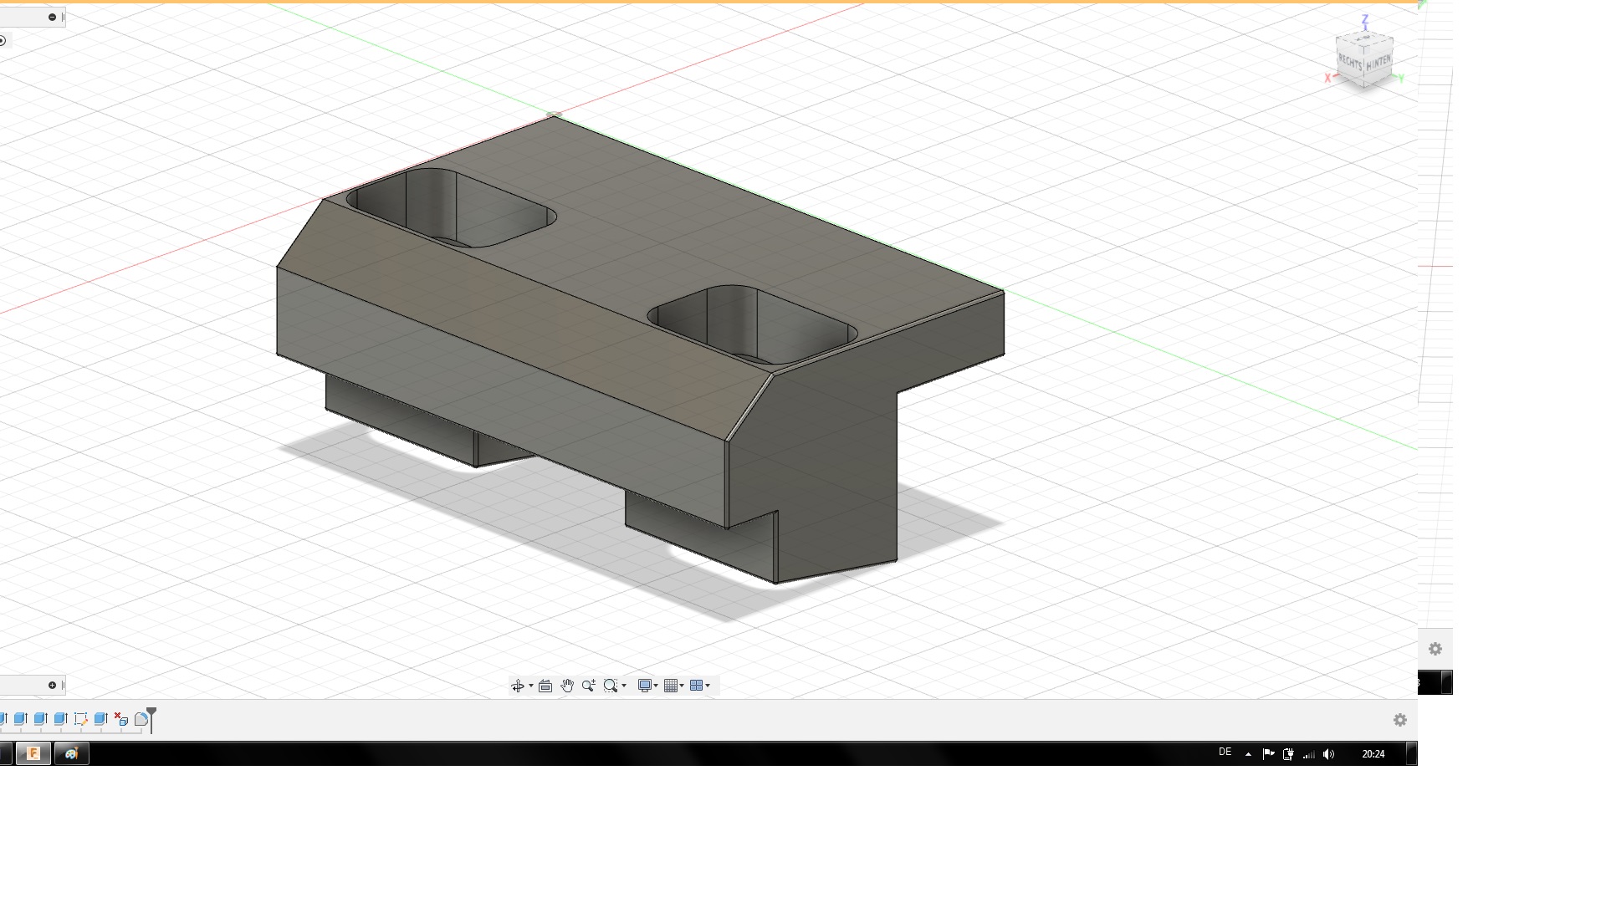Activate the Pan hand tool

[567, 686]
